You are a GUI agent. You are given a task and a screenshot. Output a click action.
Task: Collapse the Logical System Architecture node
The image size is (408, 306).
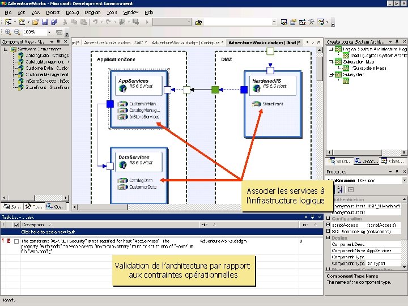point(330,49)
